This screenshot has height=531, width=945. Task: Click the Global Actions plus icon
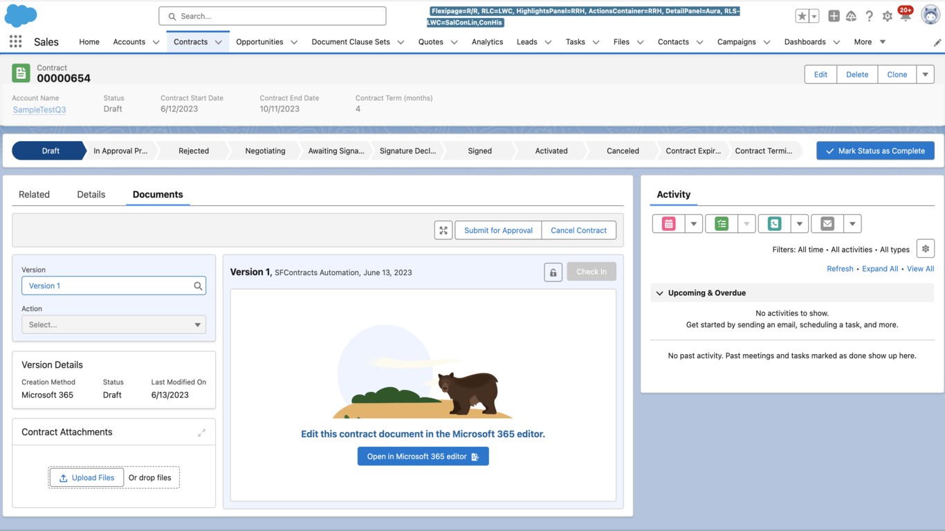834,16
